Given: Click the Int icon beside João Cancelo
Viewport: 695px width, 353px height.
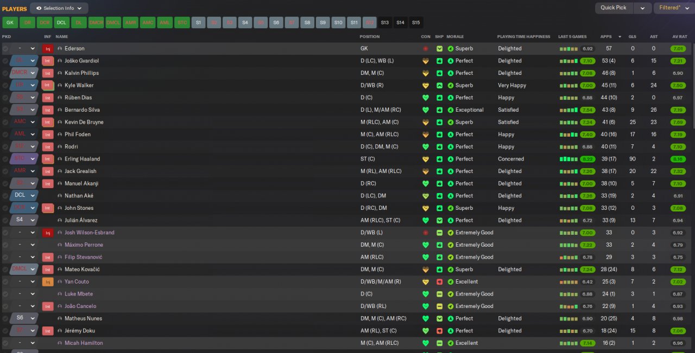Looking at the screenshot, I should click(x=48, y=306).
